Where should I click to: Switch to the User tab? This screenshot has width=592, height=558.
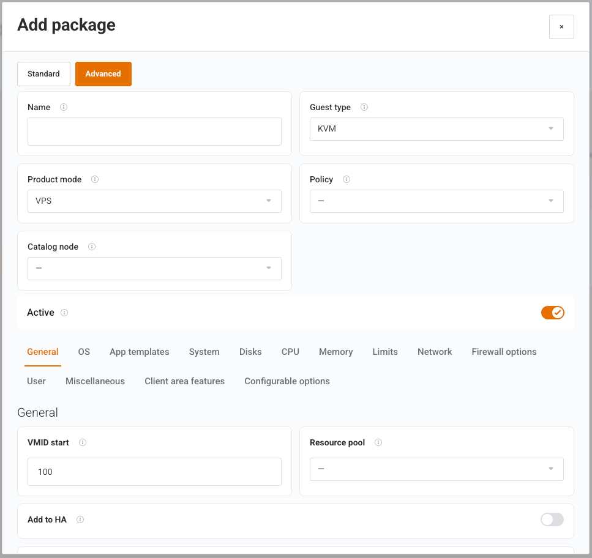(36, 381)
